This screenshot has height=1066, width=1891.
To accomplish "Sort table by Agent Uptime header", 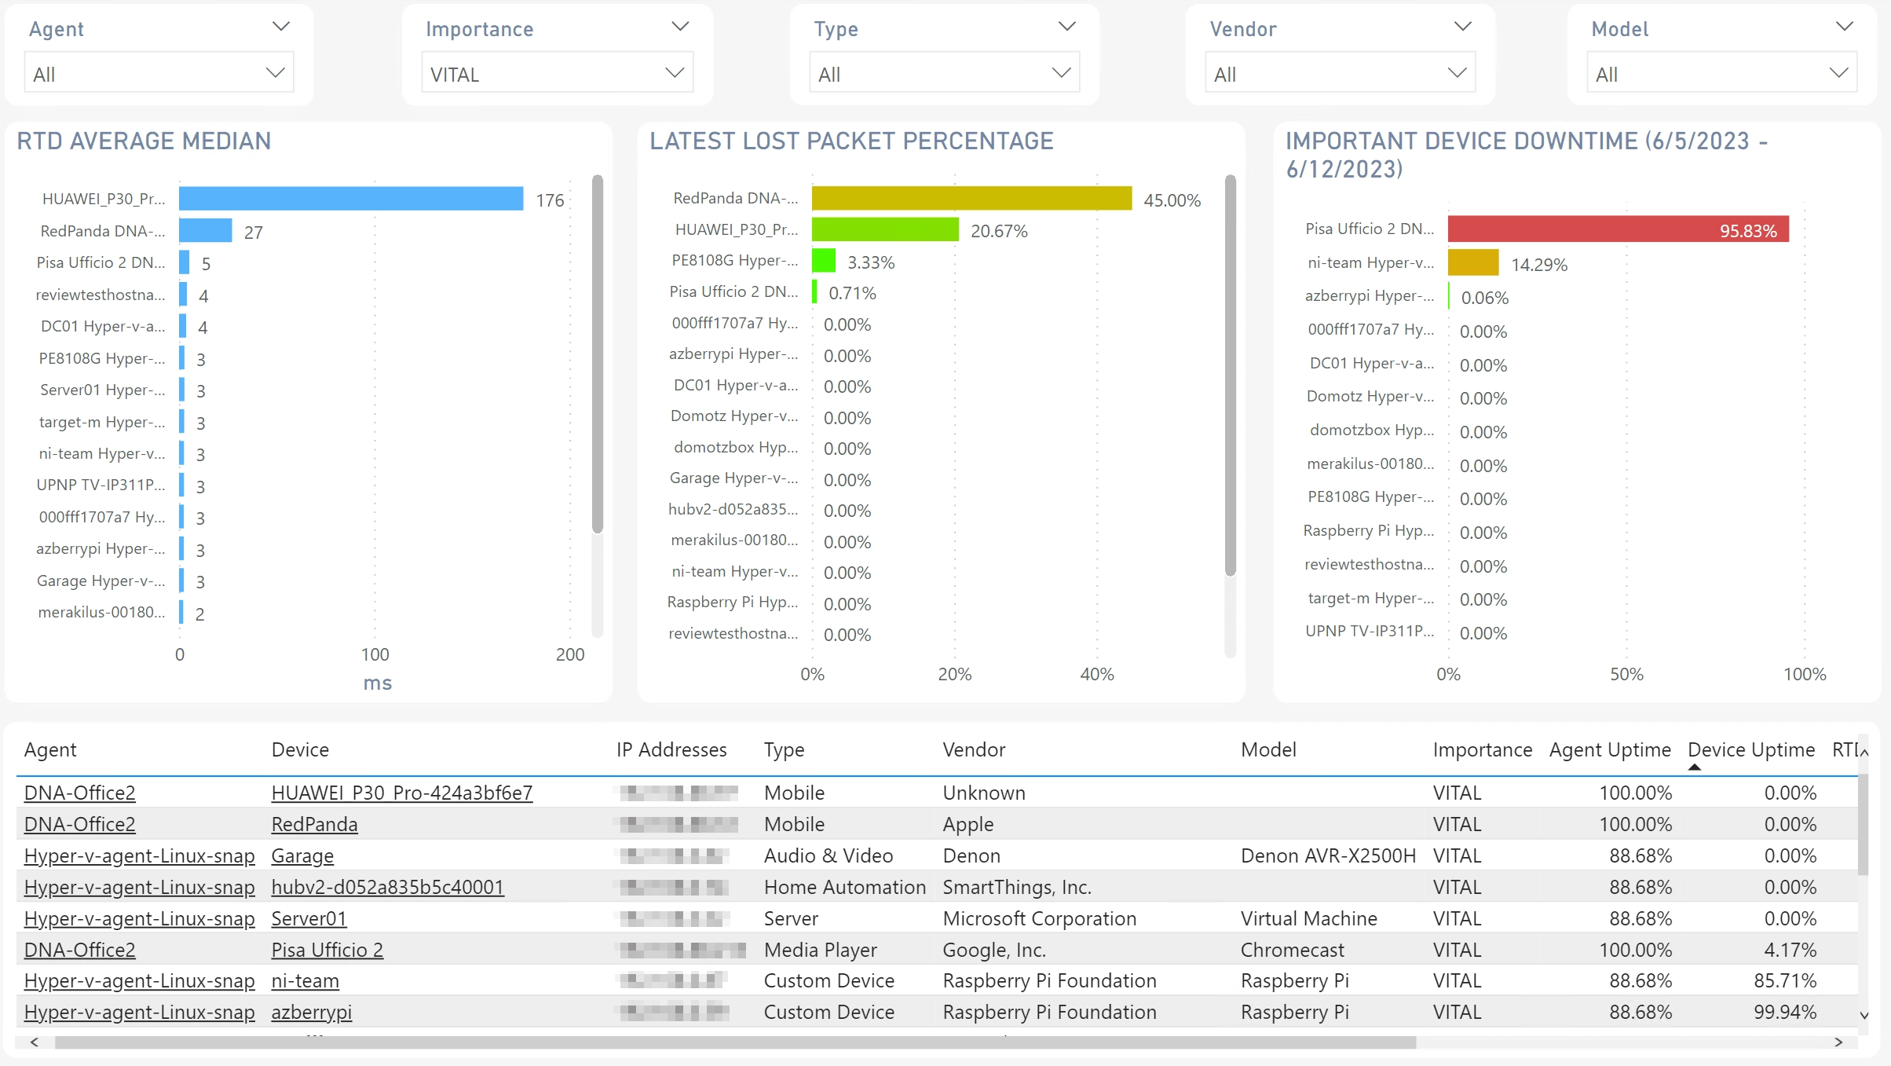I will pyautogui.click(x=1610, y=749).
